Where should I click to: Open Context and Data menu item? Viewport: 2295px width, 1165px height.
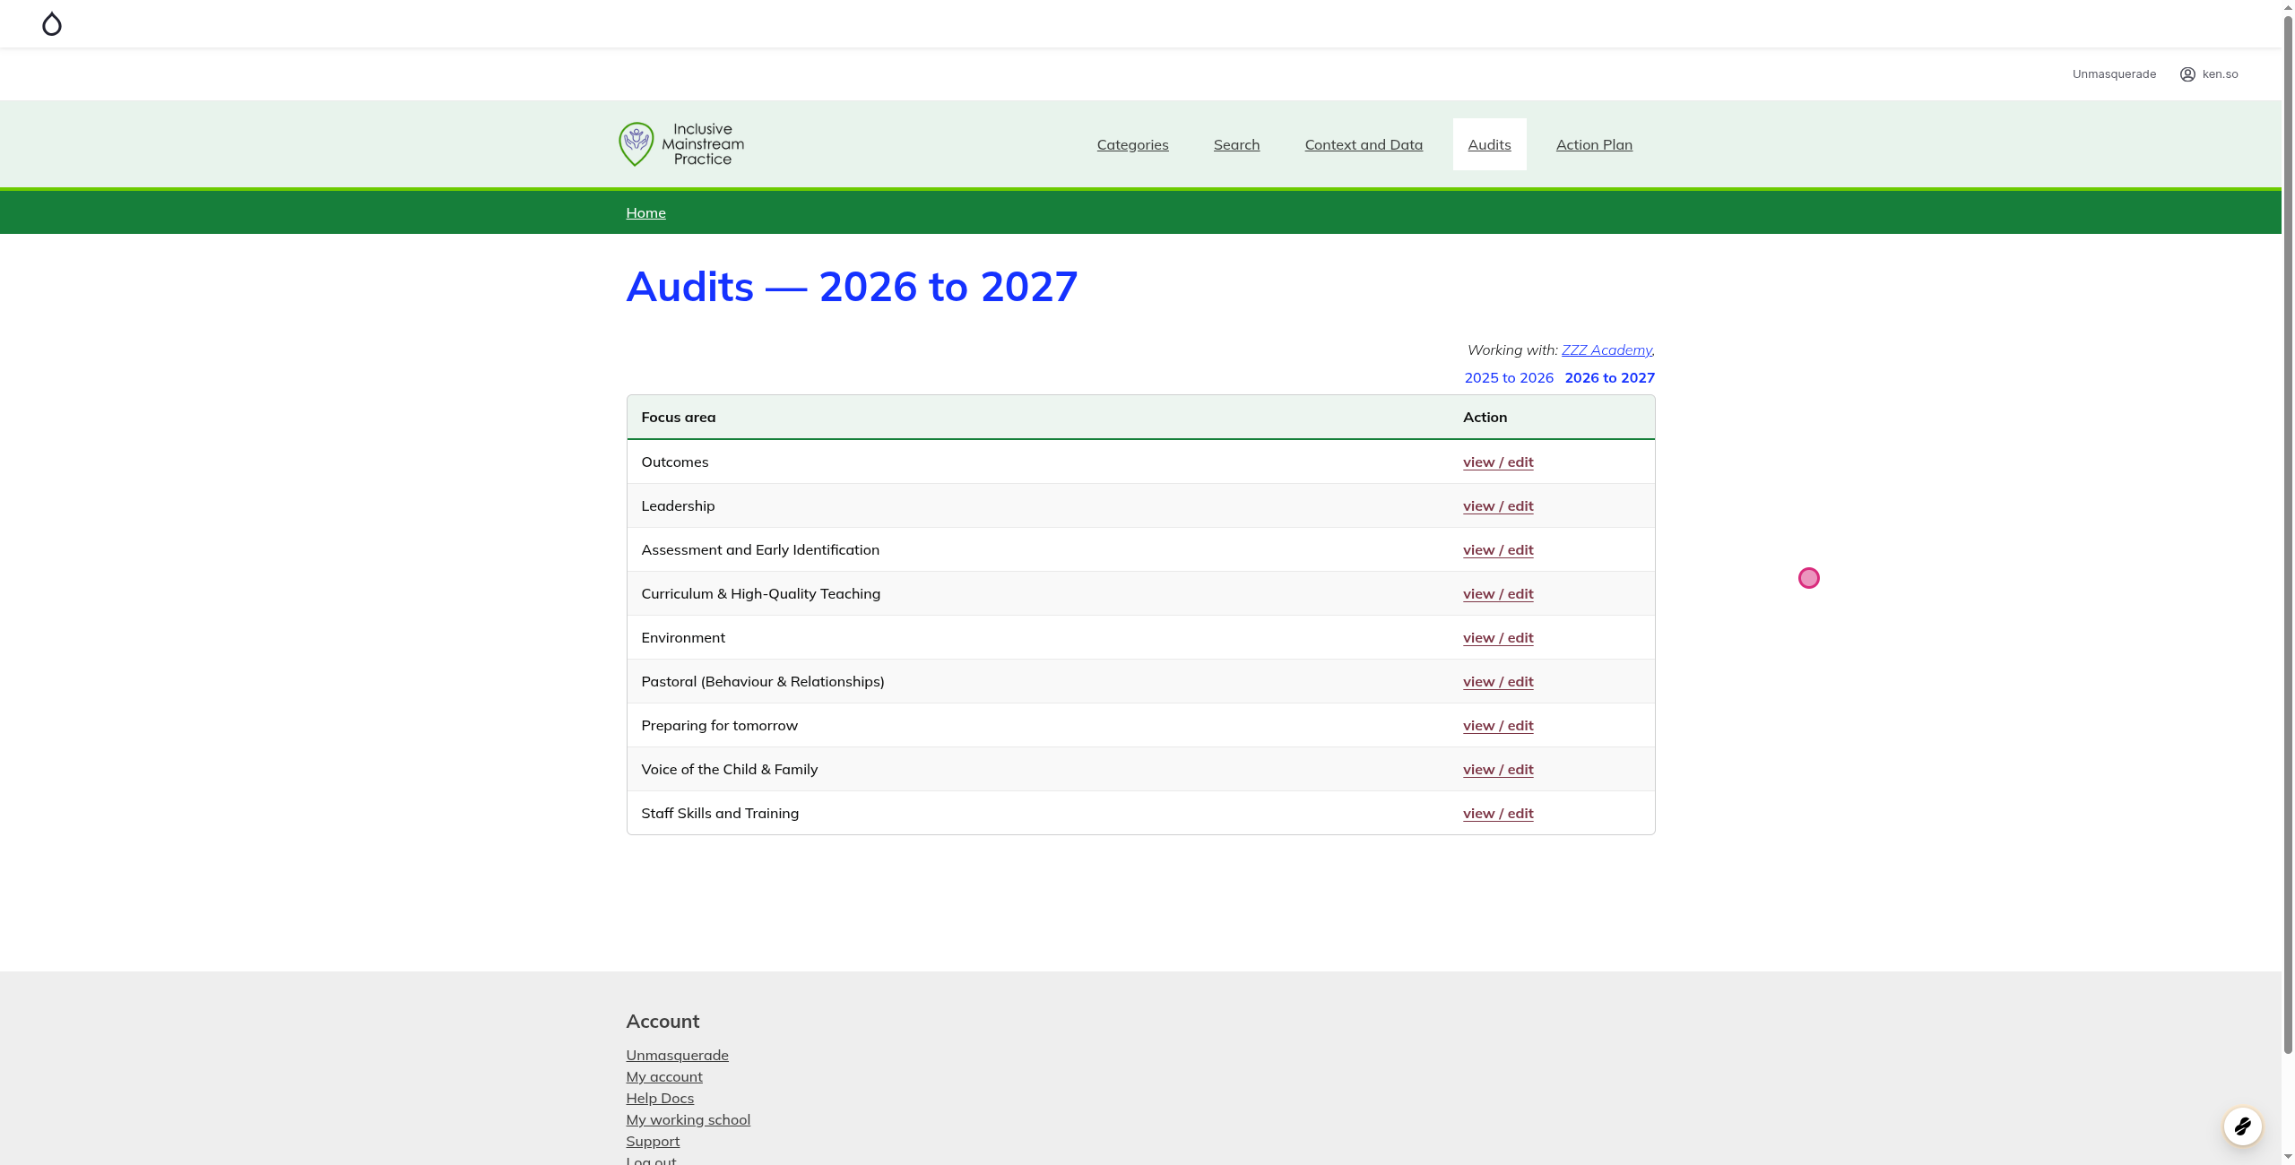coord(1364,145)
